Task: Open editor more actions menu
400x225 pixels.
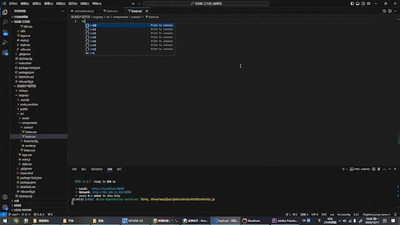Action: click(x=395, y=11)
